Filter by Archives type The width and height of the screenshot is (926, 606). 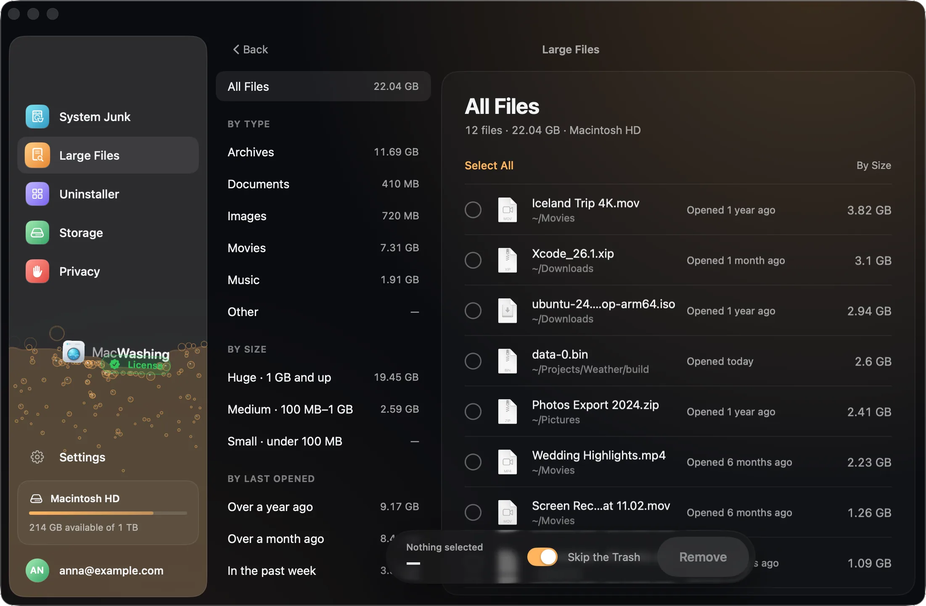323,152
